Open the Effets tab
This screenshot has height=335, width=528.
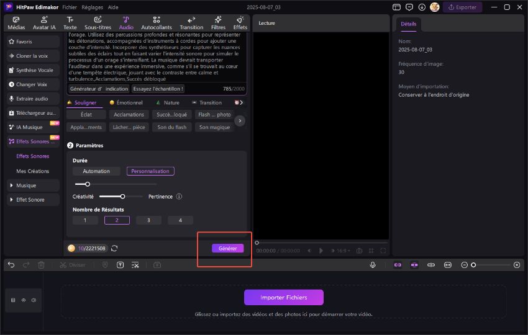(x=240, y=23)
